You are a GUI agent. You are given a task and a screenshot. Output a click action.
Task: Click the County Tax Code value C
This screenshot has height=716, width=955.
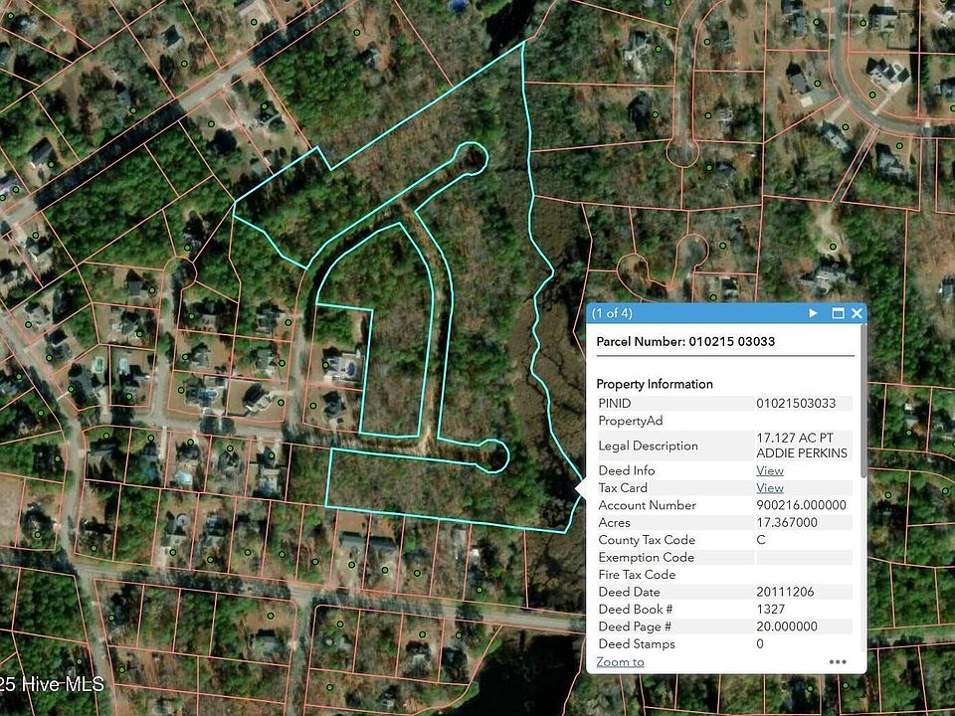pos(761,540)
